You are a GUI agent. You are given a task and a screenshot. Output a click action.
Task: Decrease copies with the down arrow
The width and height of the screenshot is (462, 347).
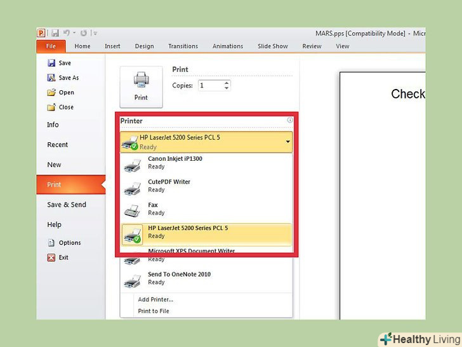click(x=227, y=88)
